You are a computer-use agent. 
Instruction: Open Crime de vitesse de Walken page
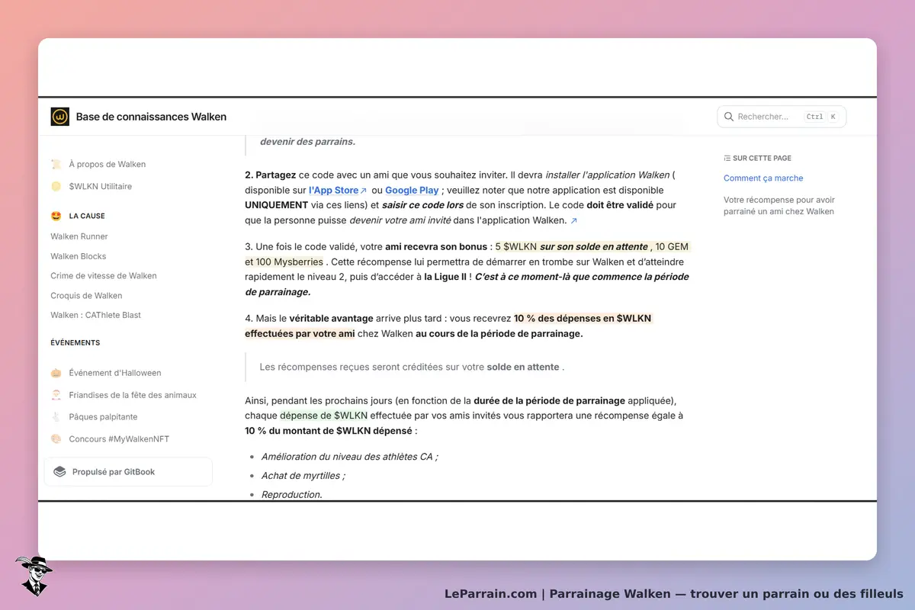[x=104, y=276]
